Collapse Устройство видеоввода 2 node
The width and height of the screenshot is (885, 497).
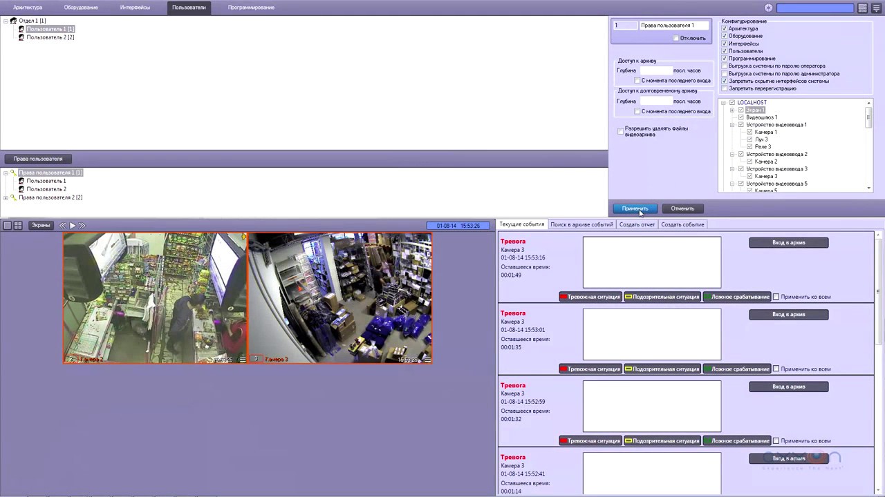pyautogui.click(x=732, y=155)
